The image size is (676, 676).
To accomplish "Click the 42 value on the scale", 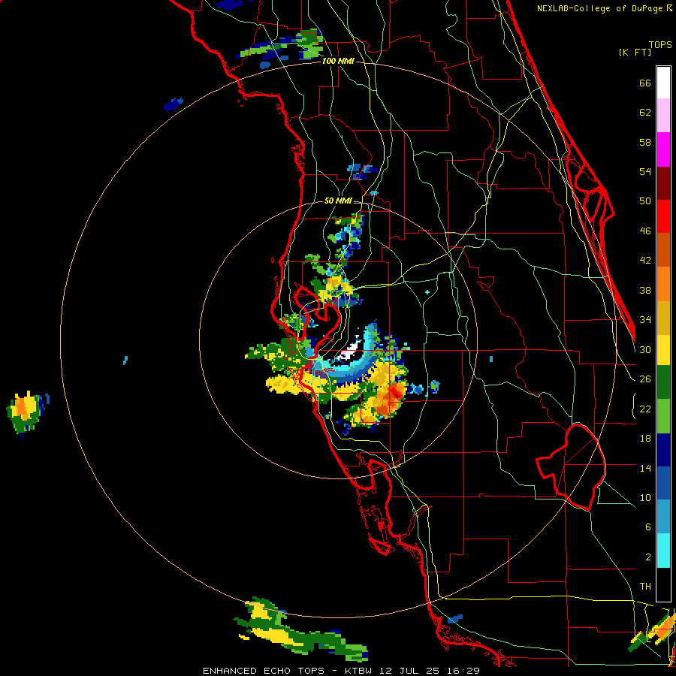I will coord(645,261).
